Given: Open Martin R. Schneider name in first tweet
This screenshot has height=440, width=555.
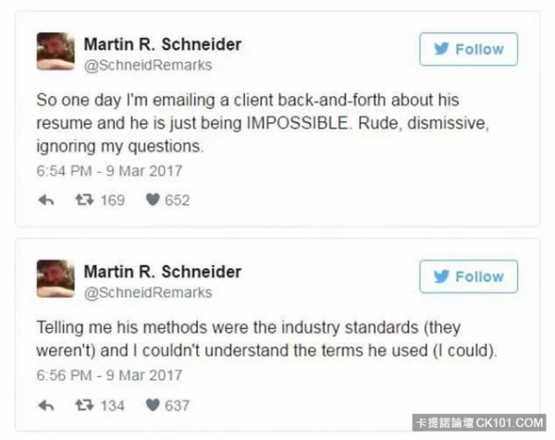Looking at the screenshot, I should [x=163, y=44].
